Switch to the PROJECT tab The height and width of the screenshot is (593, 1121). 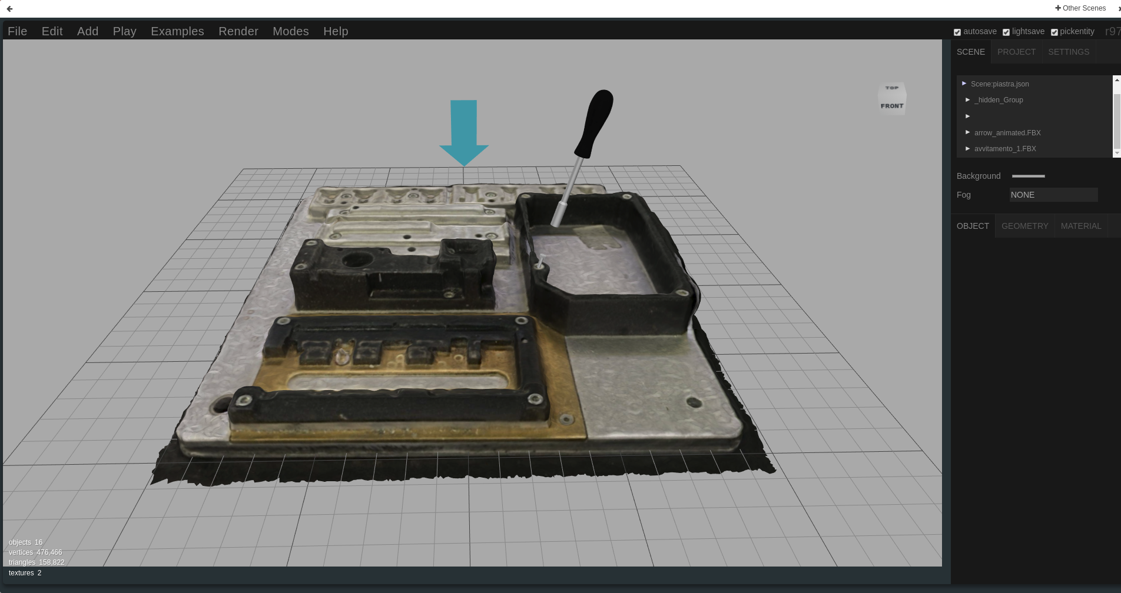(x=1017, y=52)
